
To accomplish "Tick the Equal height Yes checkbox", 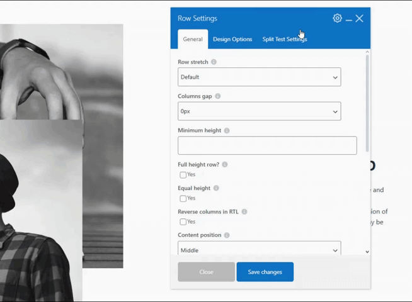I will [x=183, y=198].
